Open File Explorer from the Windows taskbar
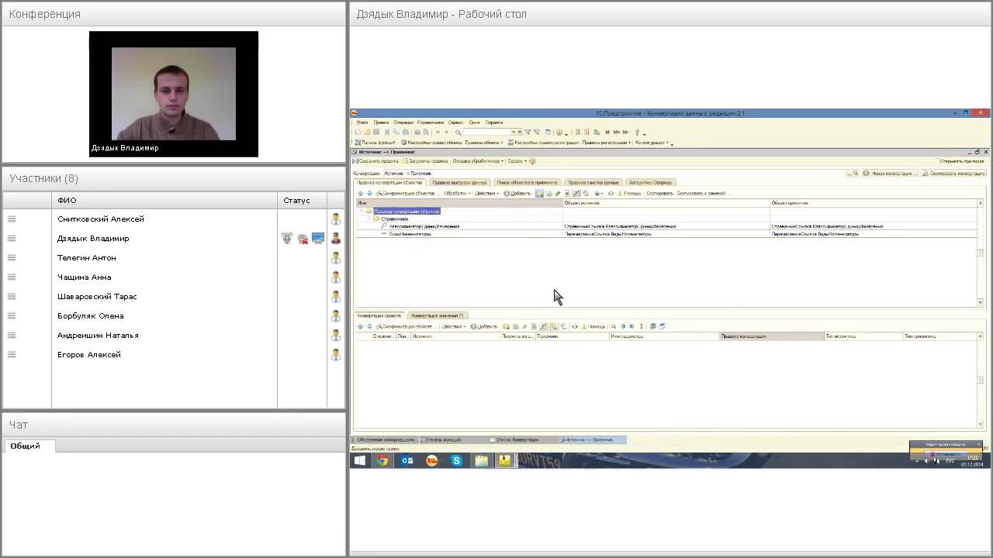Image resolution: width=993 pixels, height=558 pixels. click(x=481, y=460)
